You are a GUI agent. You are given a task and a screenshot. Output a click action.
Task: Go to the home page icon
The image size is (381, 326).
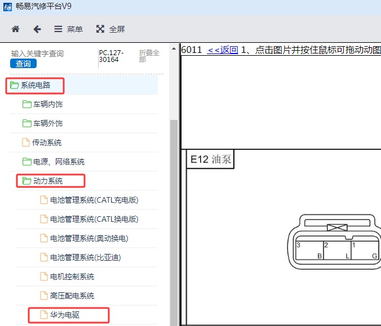[x=16, y=29]
